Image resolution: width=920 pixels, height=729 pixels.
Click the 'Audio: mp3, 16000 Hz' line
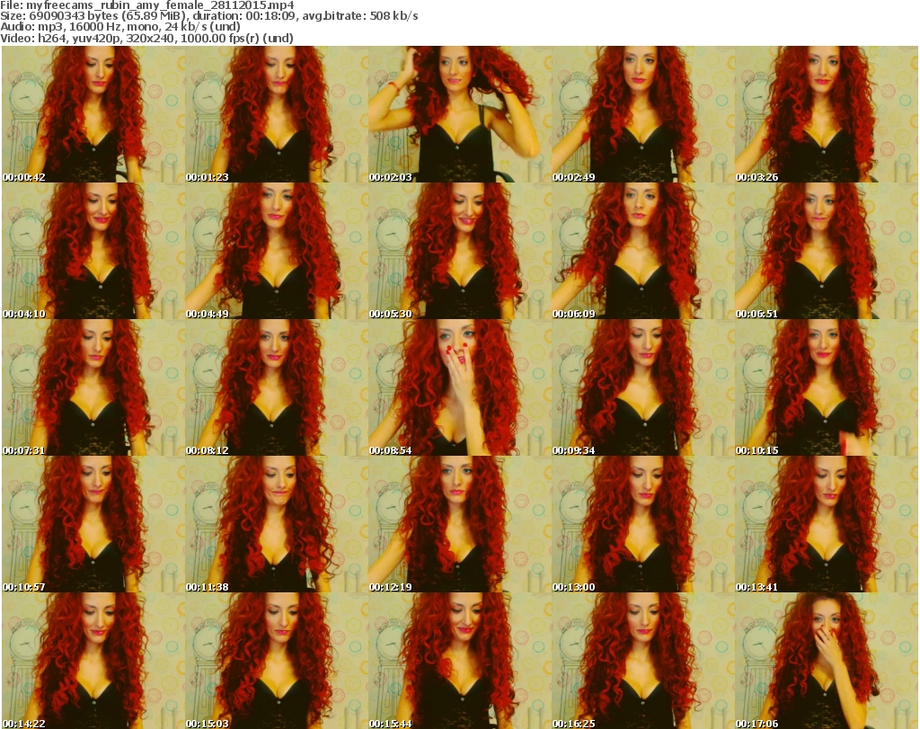pyautogui.click(x=120, y=27)
